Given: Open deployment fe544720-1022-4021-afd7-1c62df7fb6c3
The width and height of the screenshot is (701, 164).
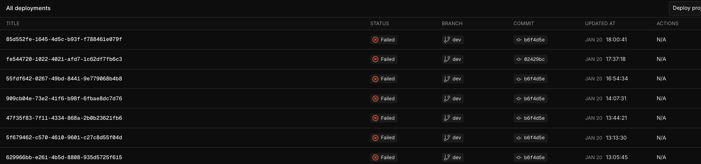Looking at the screenshot, I should [x=64, y=59].
